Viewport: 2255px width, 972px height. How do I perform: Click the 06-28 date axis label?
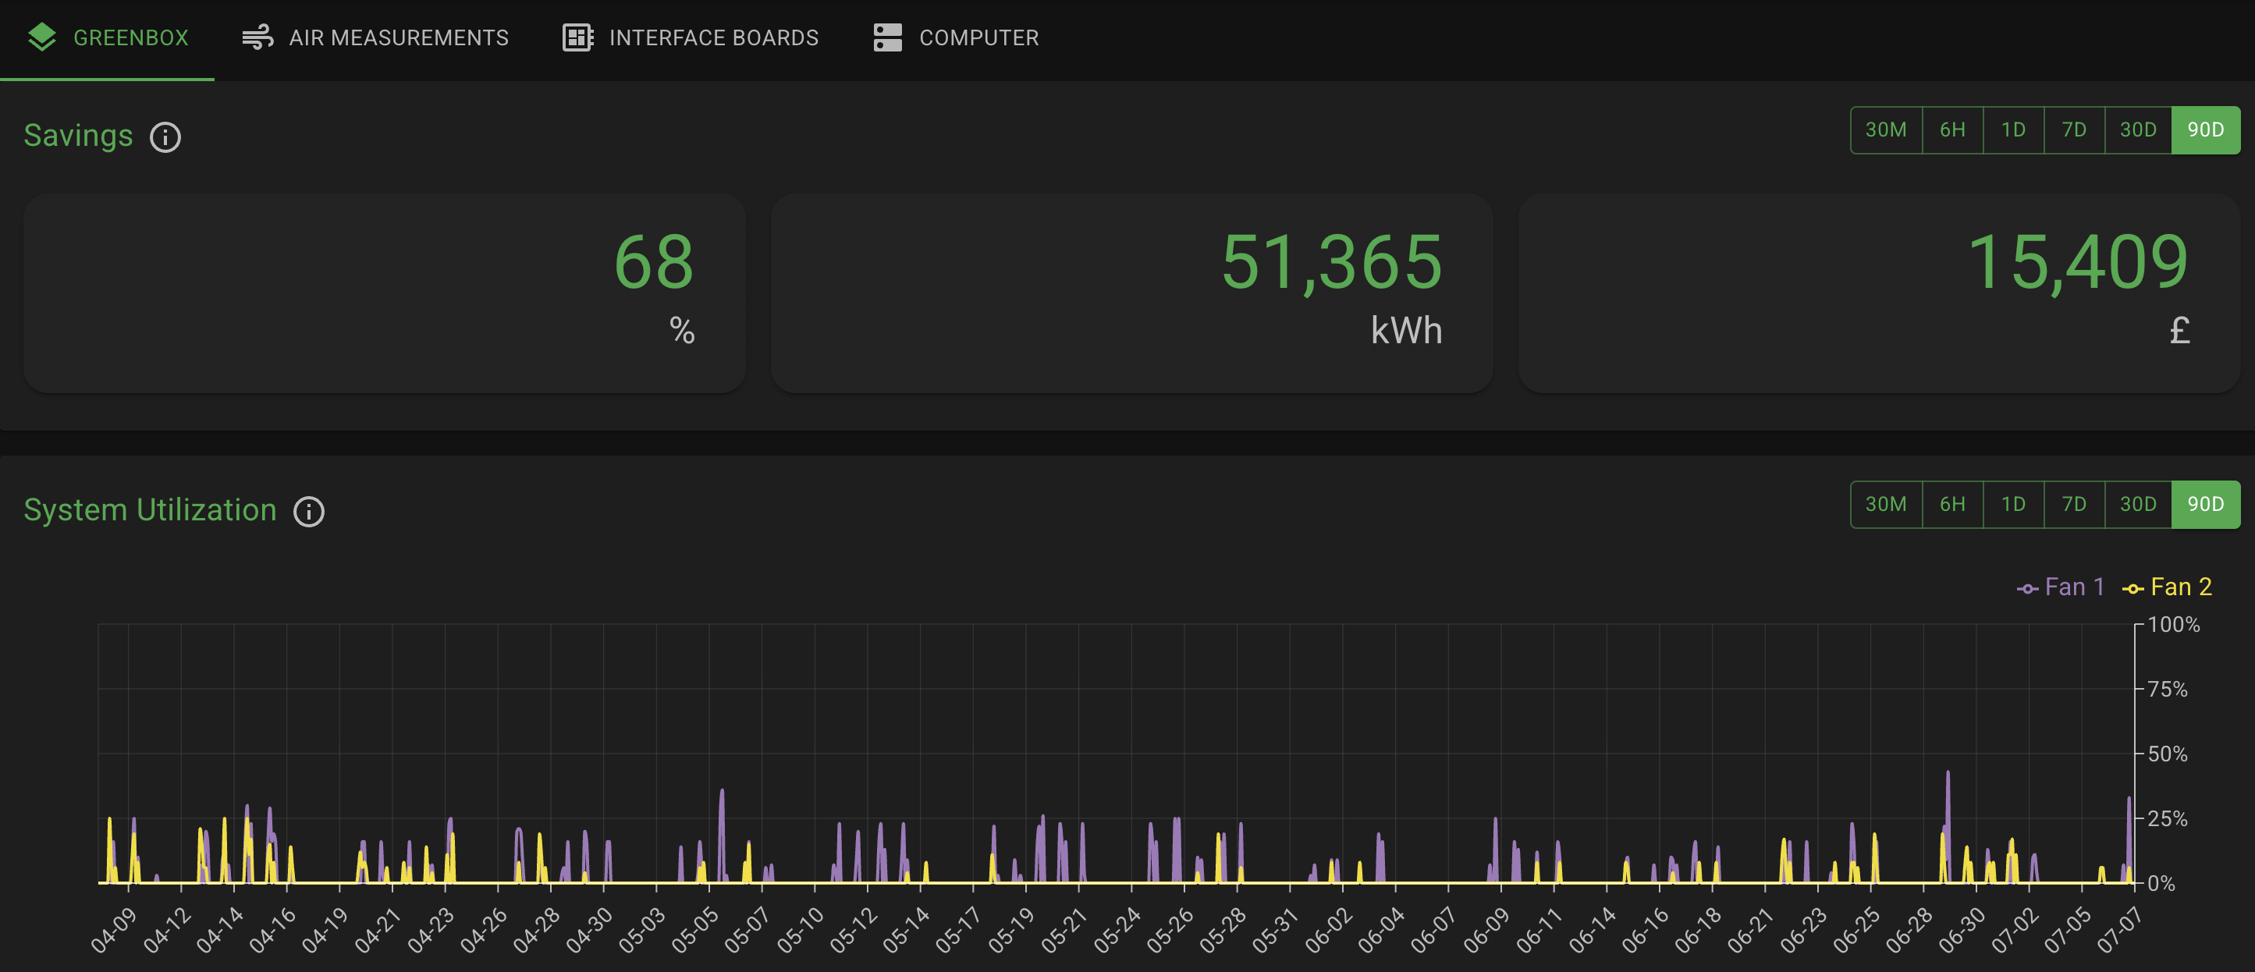point(1909,930)
